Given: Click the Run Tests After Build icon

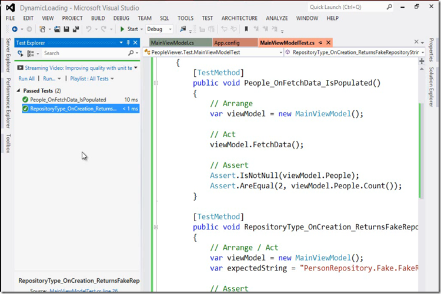Looking at the screenshot, I should (x=20, y=53).
